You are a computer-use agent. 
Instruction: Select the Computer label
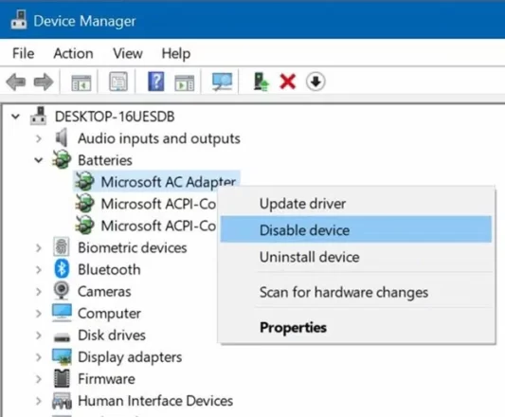coord(110,314)
